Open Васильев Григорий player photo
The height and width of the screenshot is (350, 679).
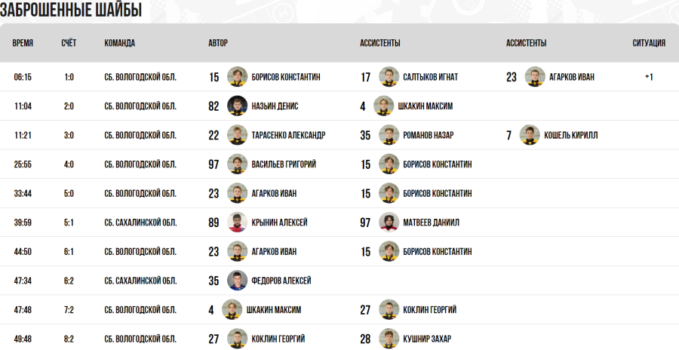pyautogui.click(x=238, y=164)
